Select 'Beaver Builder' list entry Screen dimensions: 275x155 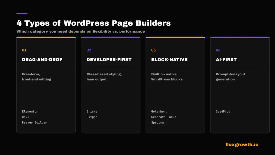tap(34, 122)
